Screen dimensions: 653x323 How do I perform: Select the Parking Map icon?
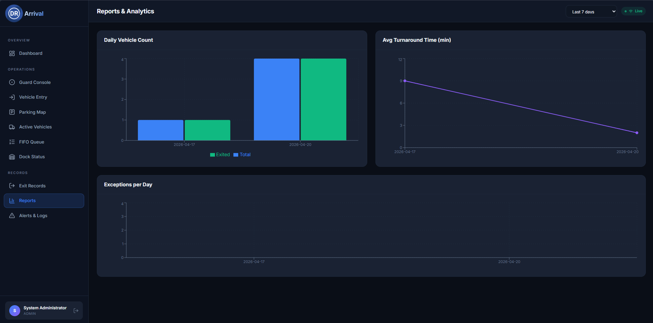[x=12, y=112]
